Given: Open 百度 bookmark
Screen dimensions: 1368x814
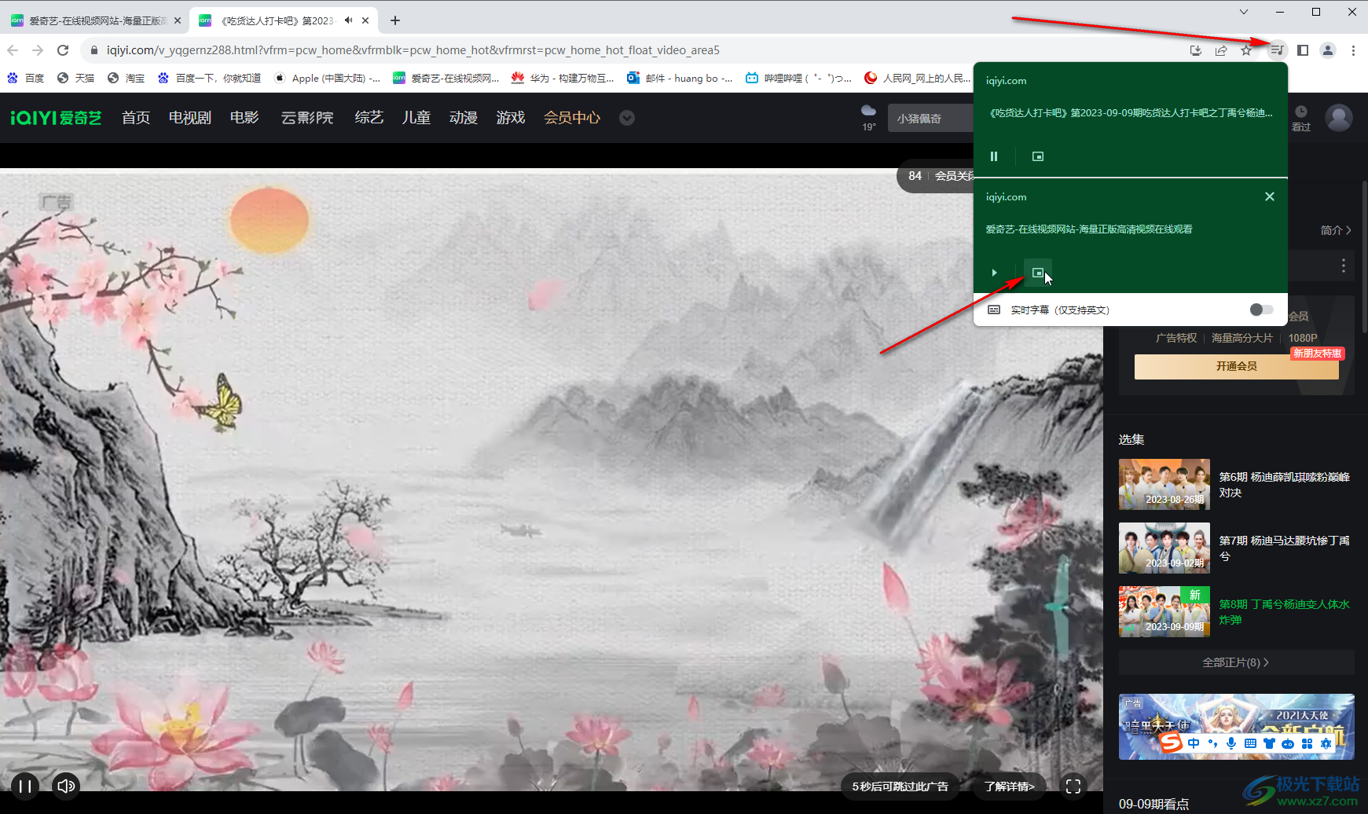Looking at the screenshot, I should pos(25,78).
